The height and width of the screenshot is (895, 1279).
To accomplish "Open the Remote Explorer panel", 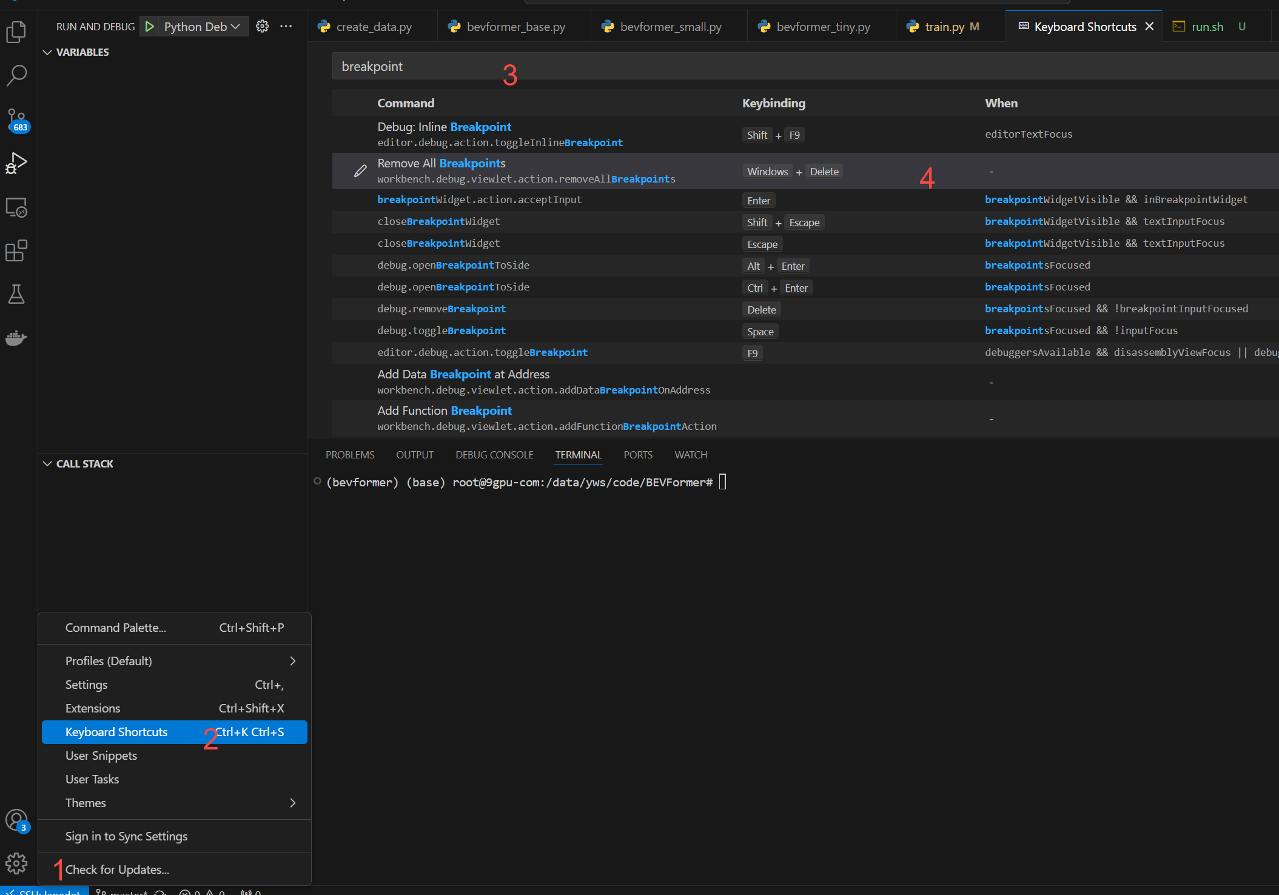I will [16, 207].
